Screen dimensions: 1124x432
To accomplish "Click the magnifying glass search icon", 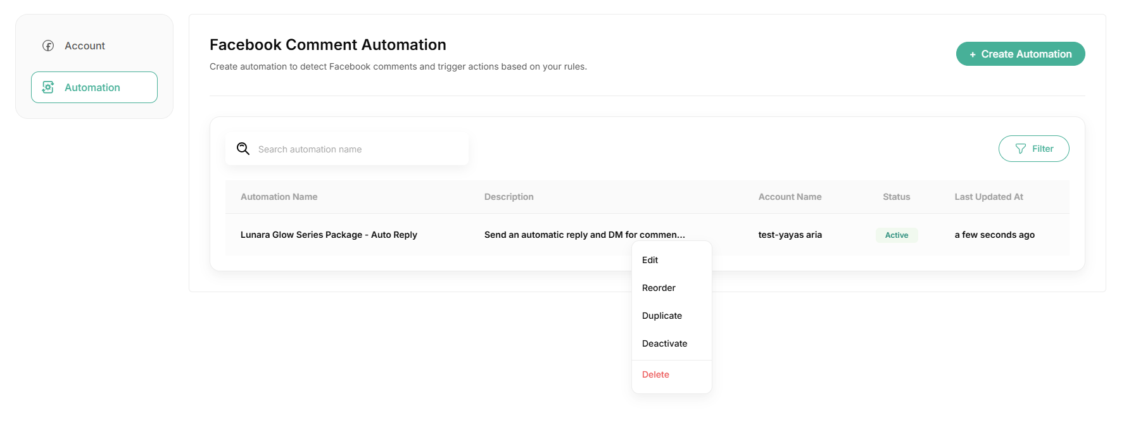I will tap(243, 149).
